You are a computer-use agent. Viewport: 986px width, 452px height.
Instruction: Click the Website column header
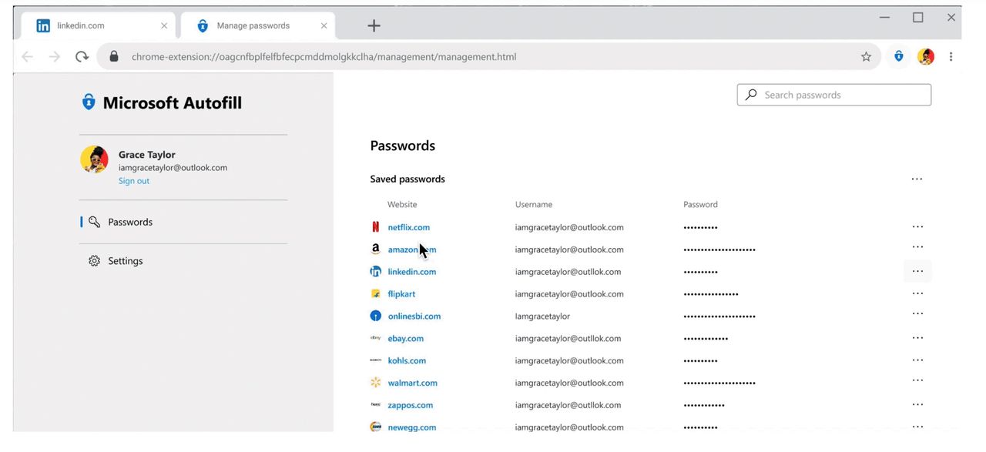[402, 205]
